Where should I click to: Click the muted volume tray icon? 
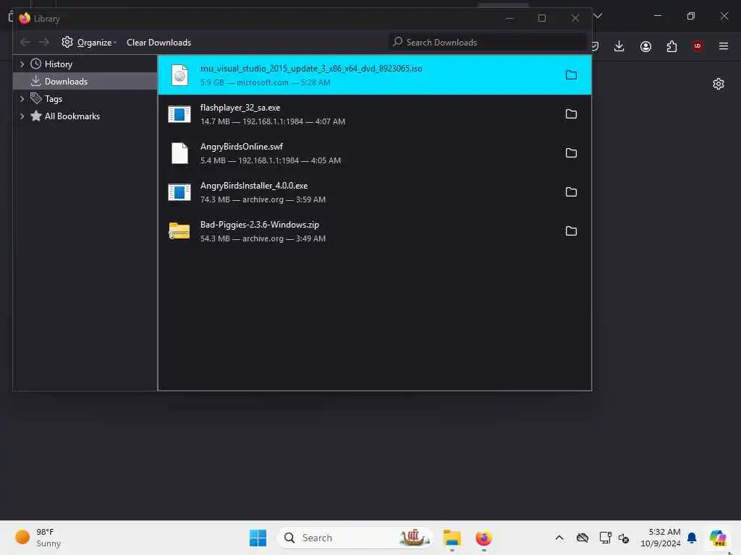click(x=624, y=538)
